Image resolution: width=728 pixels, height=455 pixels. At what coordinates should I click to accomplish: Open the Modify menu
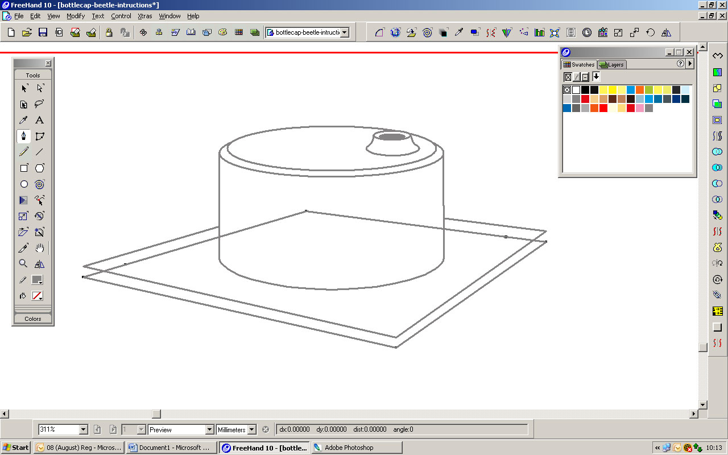point(75,16)
